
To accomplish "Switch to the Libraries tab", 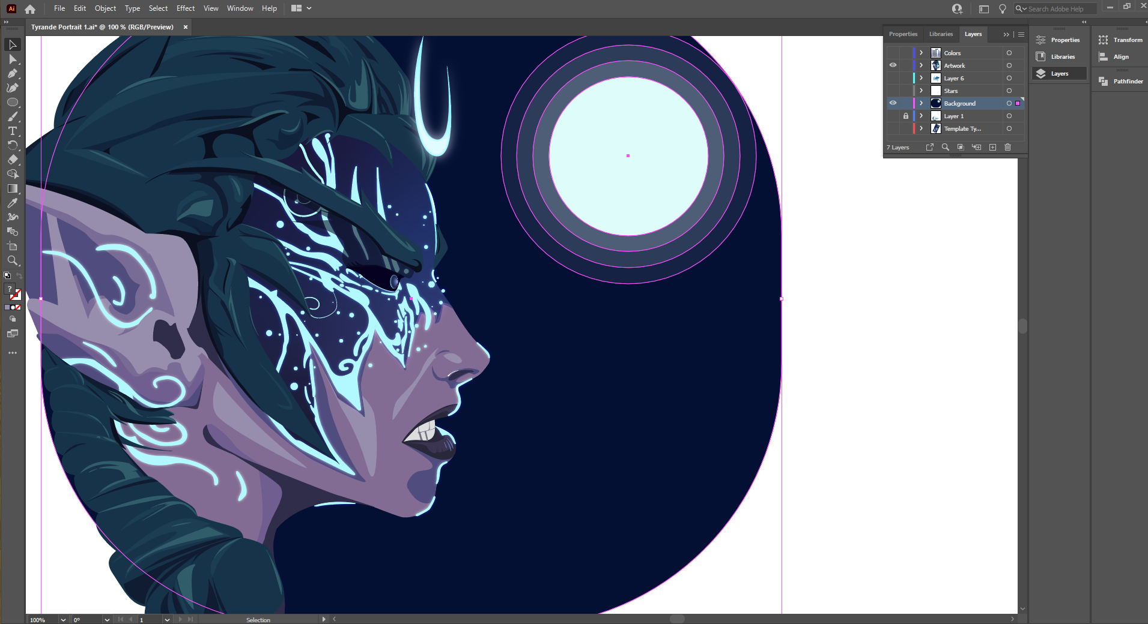I will [x=941, y=34].
